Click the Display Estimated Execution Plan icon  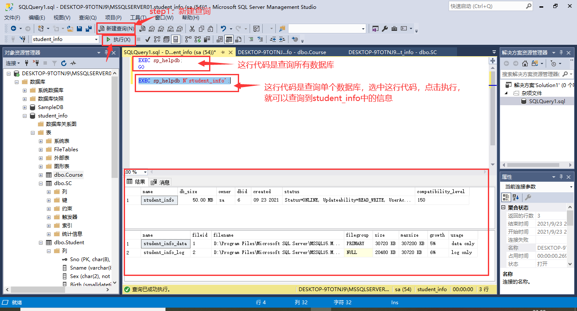pos(158,39)
